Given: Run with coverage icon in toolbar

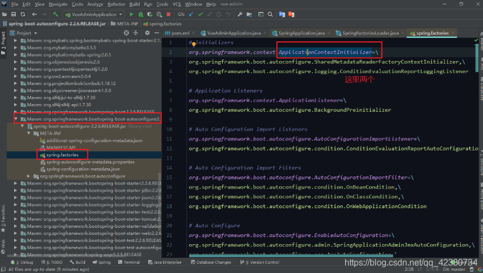Looking at the screenshot, I should (x=150, y=15).
